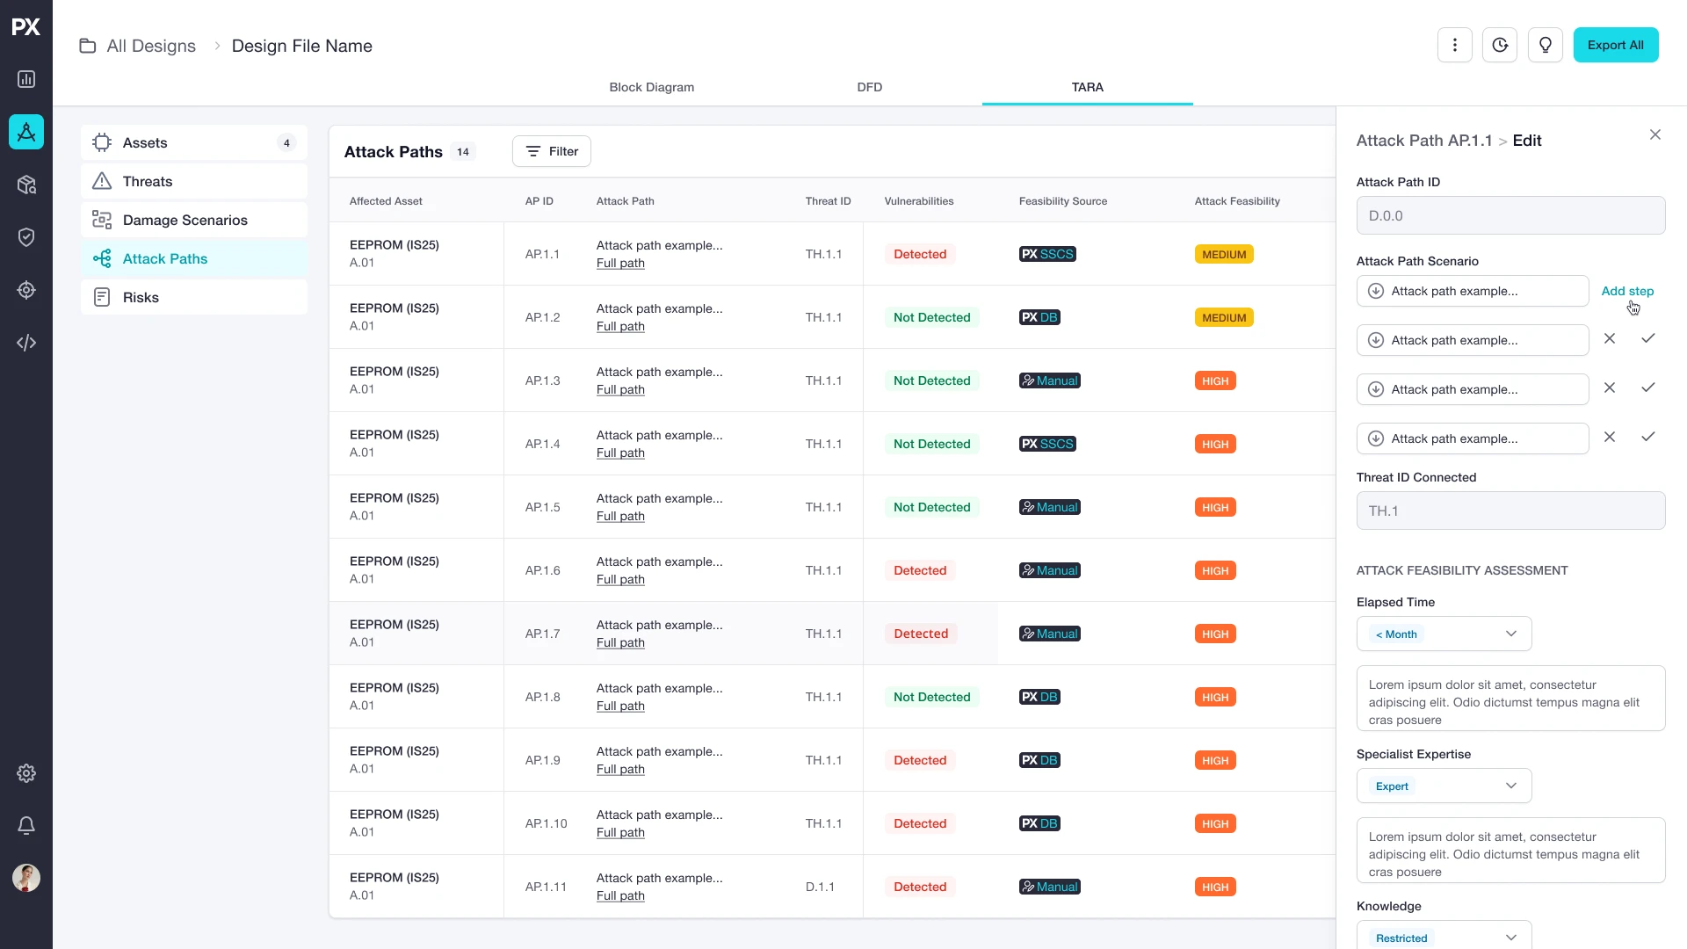The width and height of the screenshot is (1687, 949).
Task: Switch to the Block Diagram tab
Action: click(652, 87)
